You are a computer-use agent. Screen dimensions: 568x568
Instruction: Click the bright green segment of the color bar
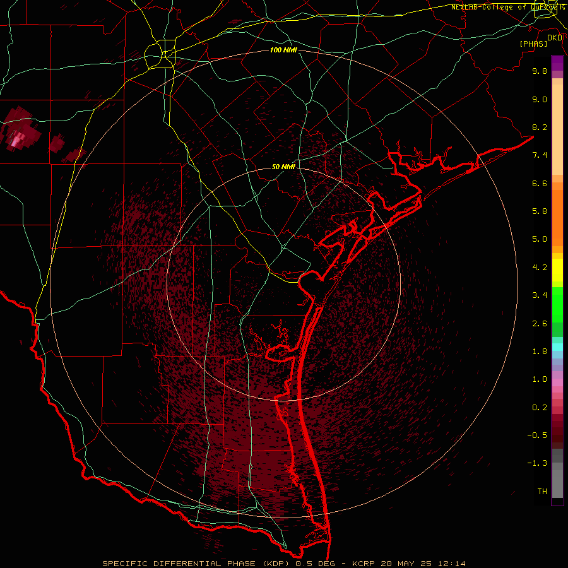pos(557,305)
